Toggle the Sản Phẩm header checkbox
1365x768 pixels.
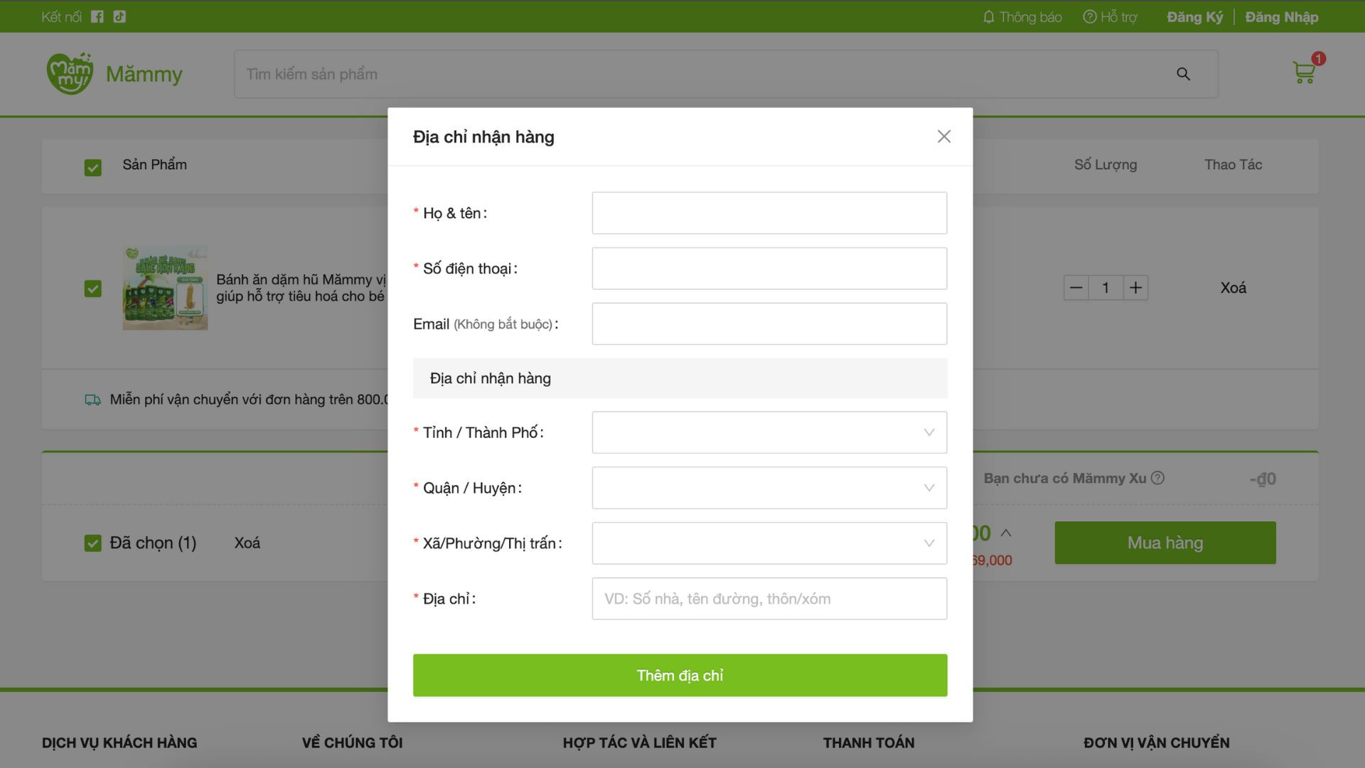(x=93, y=167)
